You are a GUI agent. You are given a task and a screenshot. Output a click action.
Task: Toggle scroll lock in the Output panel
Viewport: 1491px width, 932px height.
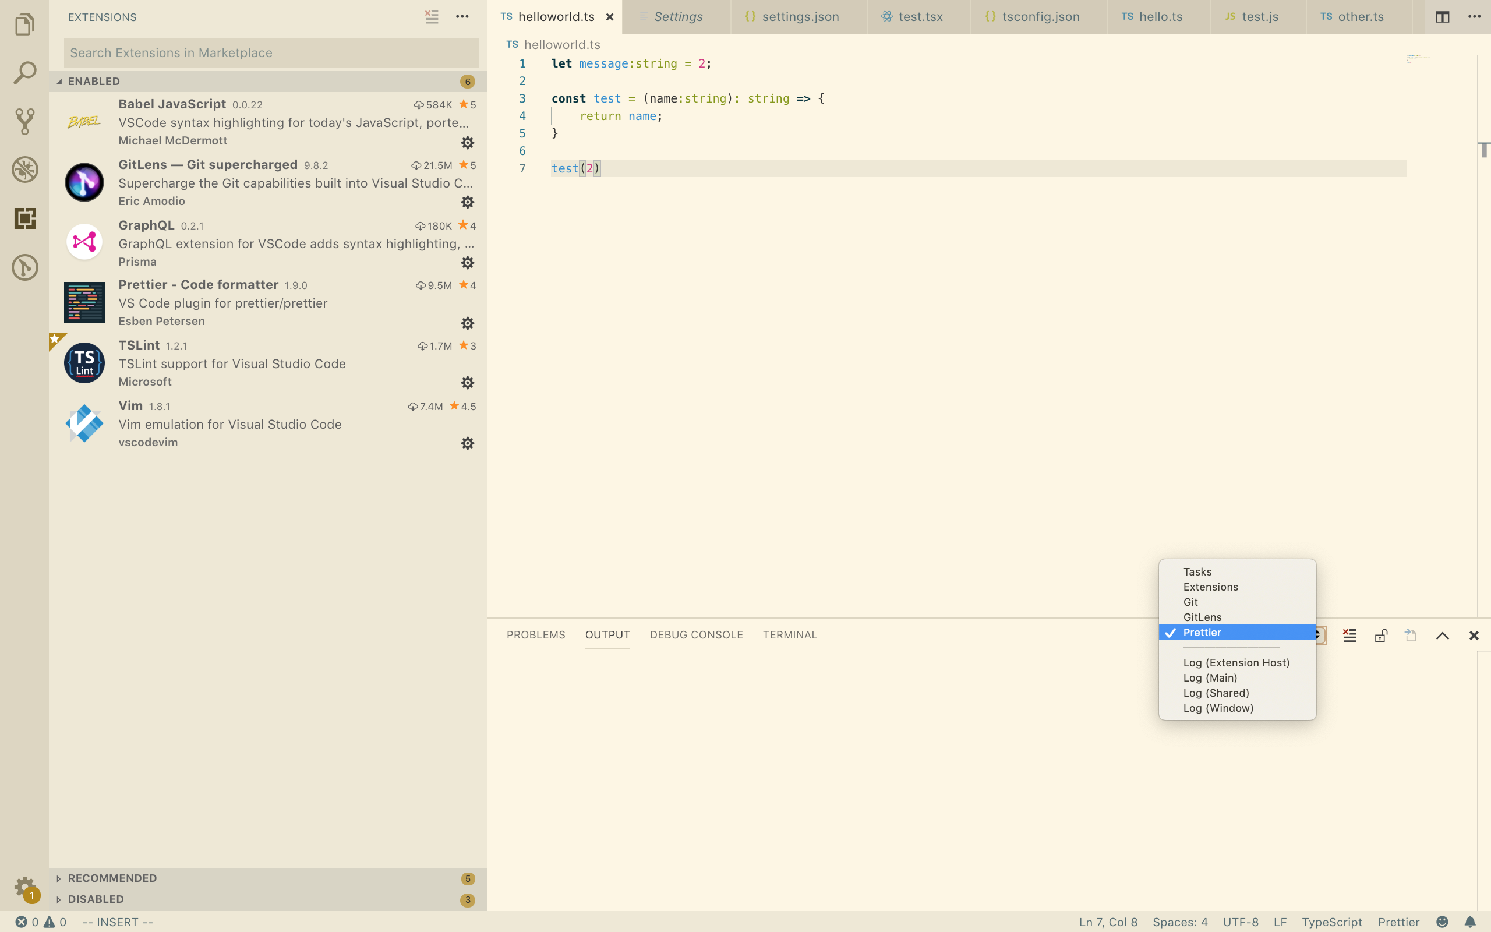(x=1380, y=635)
